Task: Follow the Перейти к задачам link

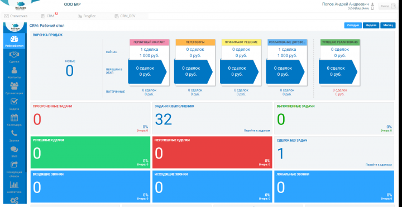Action: pos(257,131)
